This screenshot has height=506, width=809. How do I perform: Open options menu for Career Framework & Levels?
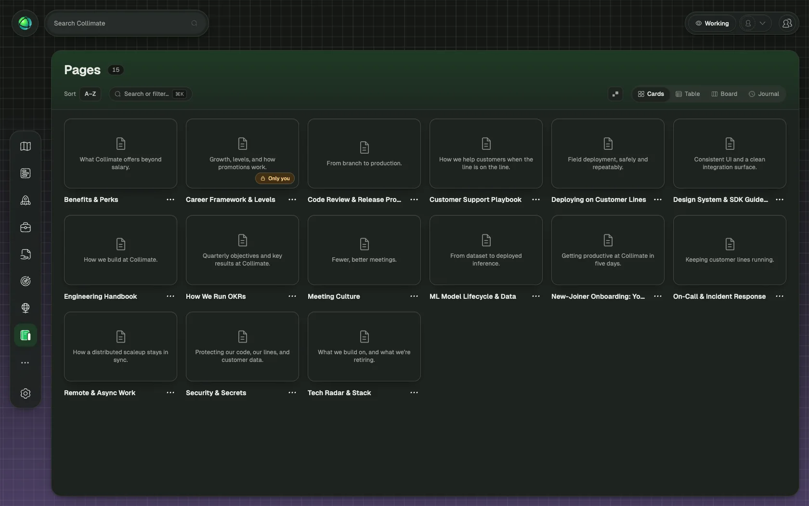[292, 200]
